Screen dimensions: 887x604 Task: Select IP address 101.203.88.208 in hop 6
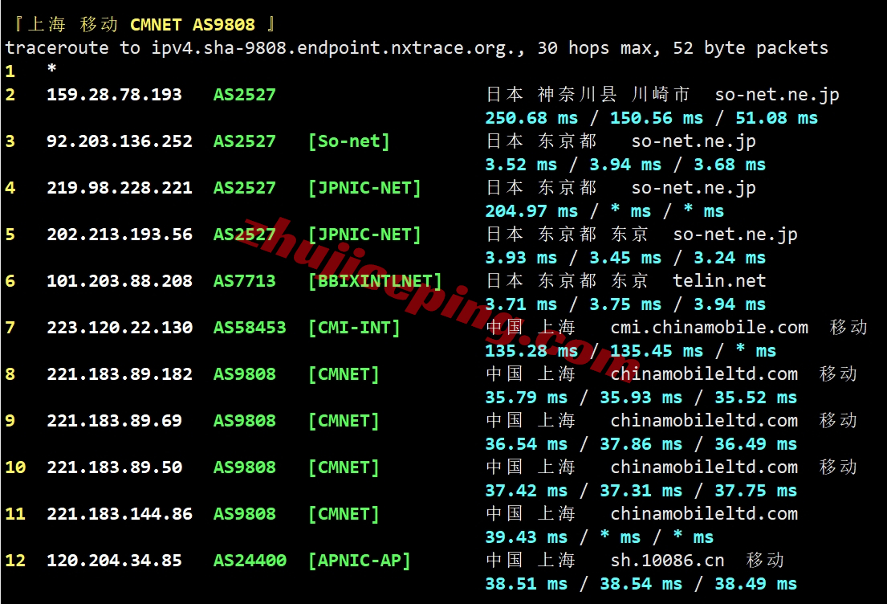tap(120, 281)
